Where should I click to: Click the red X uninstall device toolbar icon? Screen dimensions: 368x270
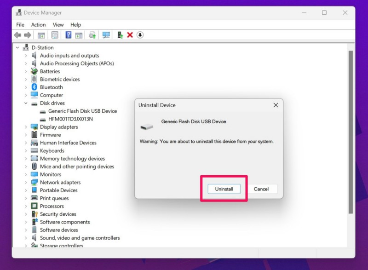point(130,35)
